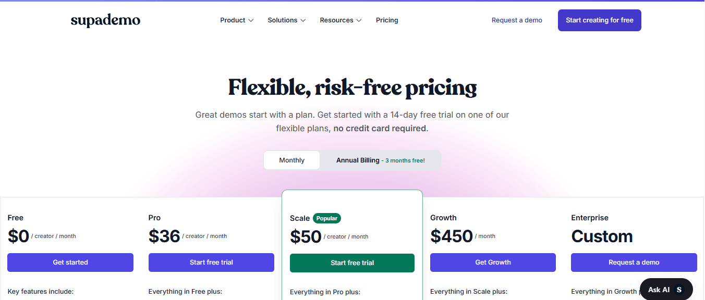Switch billing to Monthly
The width and height of the screenshot is (705, 300).
tap(291, 160)
